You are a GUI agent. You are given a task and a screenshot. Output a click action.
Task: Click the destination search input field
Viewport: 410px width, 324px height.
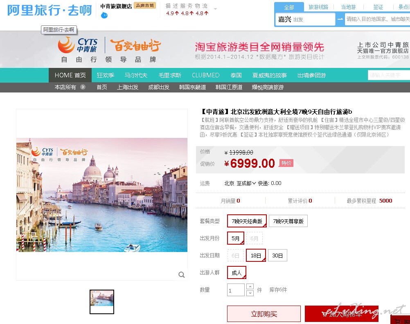click(377, 19)
